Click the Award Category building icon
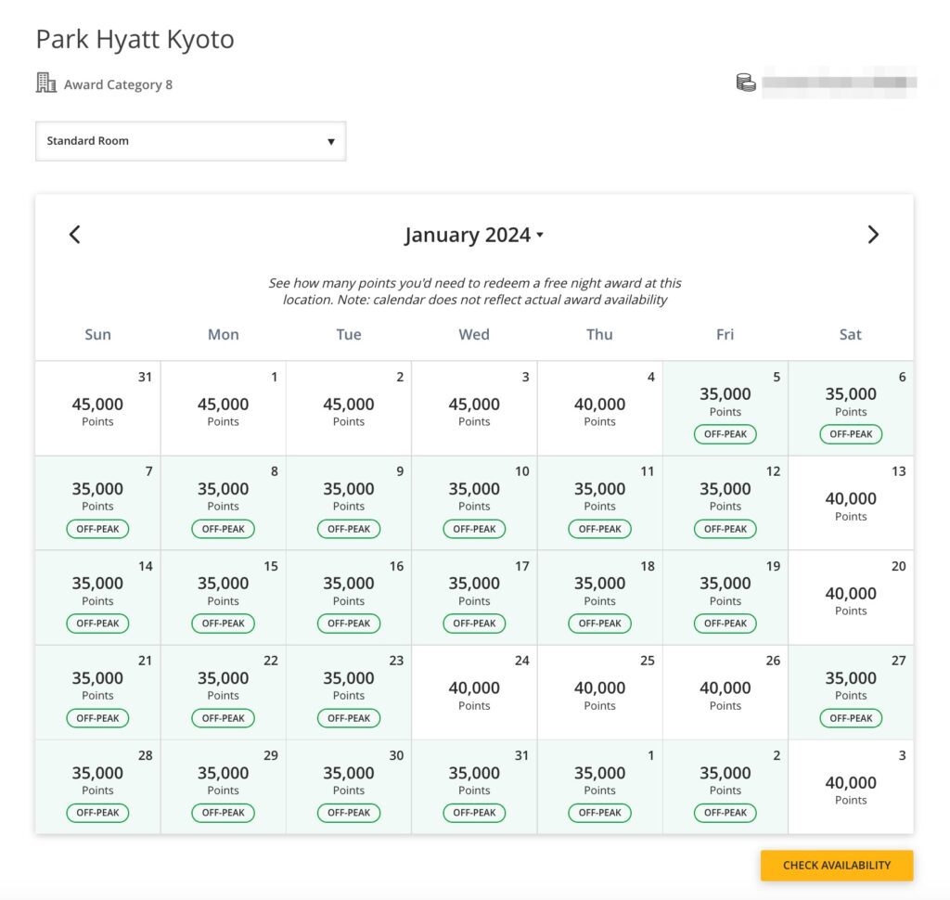Viewport: 950px width, 900px height. [45, 83]
